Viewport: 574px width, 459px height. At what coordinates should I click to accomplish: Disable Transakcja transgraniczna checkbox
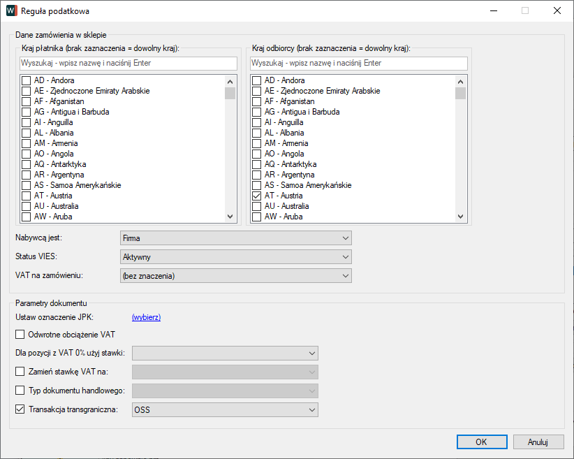(20, 409)
